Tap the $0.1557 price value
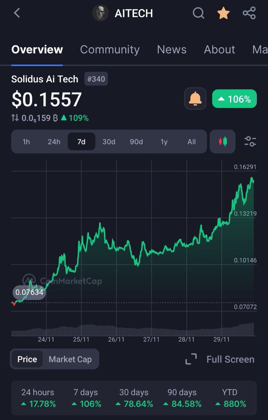268x420 pixels. click(x=47, y=99)
